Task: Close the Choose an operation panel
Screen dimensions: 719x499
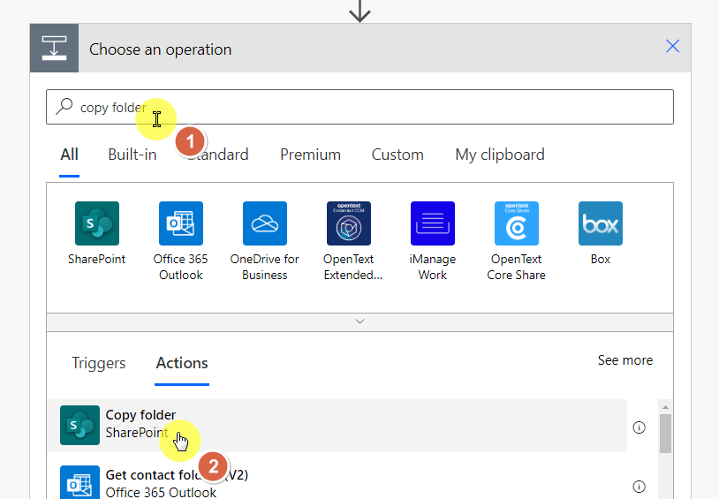Action: pos(672,46)
